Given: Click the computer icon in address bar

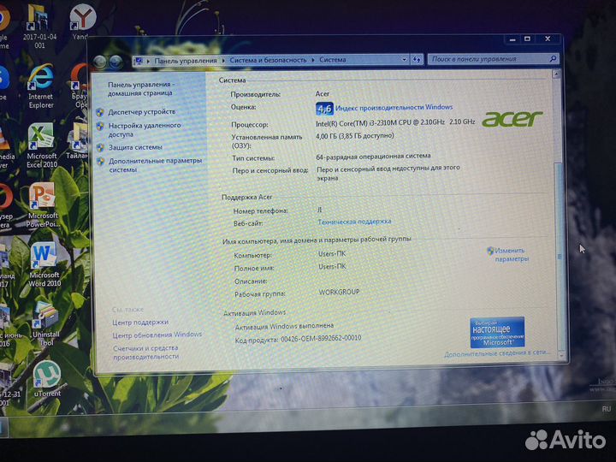Looking at the screenshot, I should [x=139, y=61].
